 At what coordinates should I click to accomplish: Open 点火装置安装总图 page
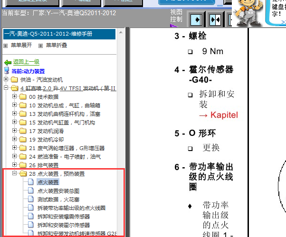click(x=58, y=191)
